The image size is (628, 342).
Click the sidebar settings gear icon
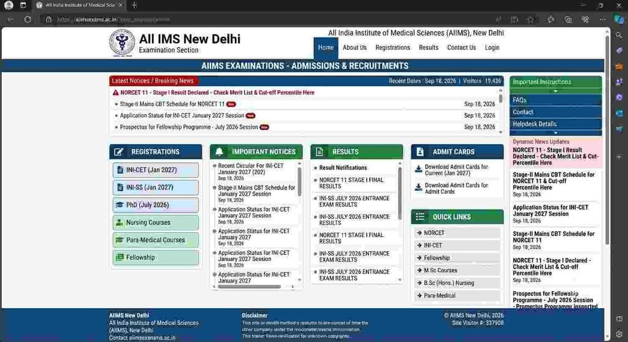(x=619, y=334)
